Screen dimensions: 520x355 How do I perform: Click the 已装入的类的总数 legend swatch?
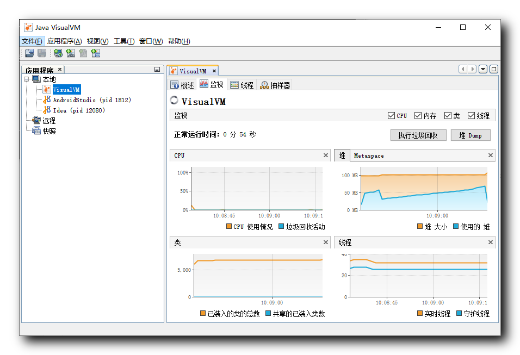[x=203, y=313]
